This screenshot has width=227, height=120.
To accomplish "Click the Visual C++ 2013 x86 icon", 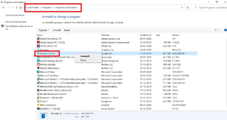I will pyautogui.click(x=38, y=83).
